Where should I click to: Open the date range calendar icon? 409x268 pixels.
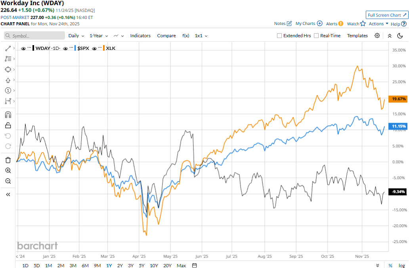194,265
